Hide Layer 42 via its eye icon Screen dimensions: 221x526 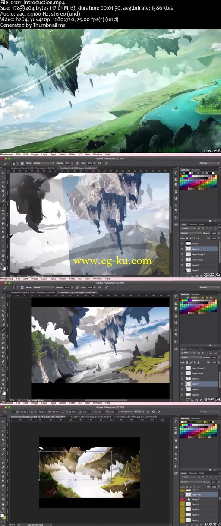click(182, 515)
